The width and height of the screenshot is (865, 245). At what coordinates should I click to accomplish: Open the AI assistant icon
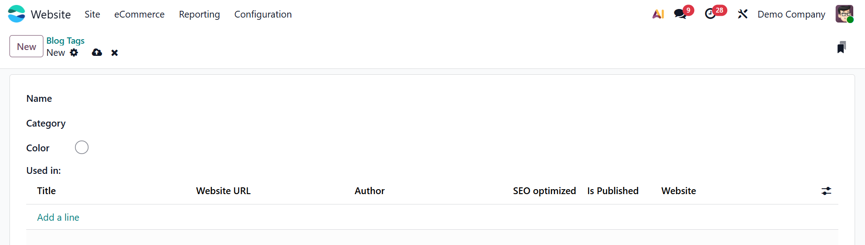[658, 14]
